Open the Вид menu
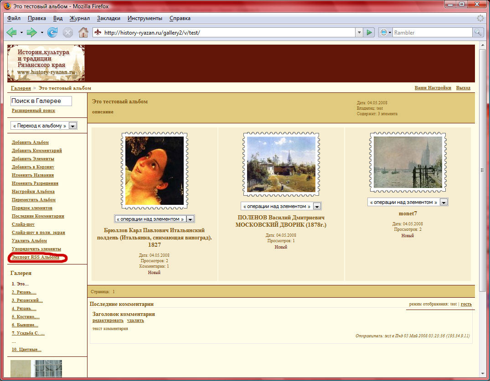 pos(58,18)
